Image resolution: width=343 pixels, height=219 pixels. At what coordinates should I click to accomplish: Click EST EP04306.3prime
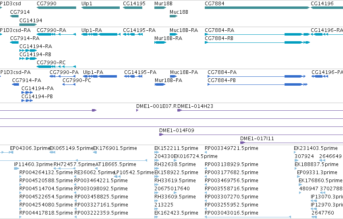point(30,148)
